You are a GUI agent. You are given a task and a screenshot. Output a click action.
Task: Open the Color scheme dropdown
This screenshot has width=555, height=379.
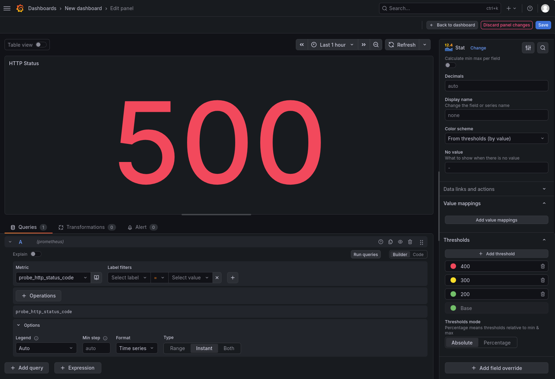[496, 138]
